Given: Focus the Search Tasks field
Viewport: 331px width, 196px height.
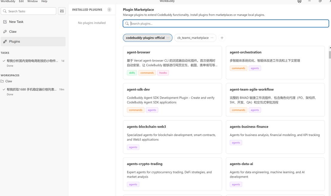Looking at the screenshot, I should 28,11.
